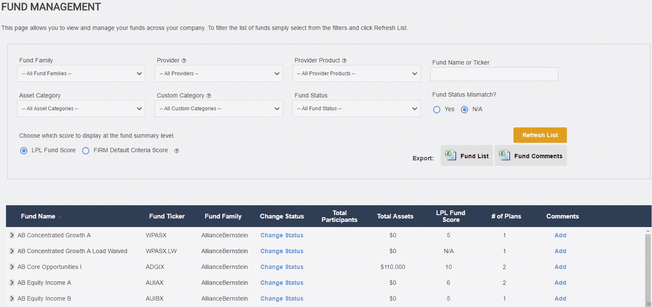Open the Fund Family dropdown
Image resolution: width=652 pixels, height=307 pixels.
pyautogui.click(x=81, y=74)
